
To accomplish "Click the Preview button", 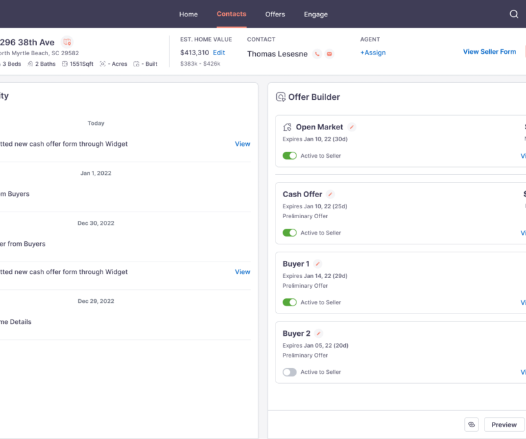I will pos(504,425).
